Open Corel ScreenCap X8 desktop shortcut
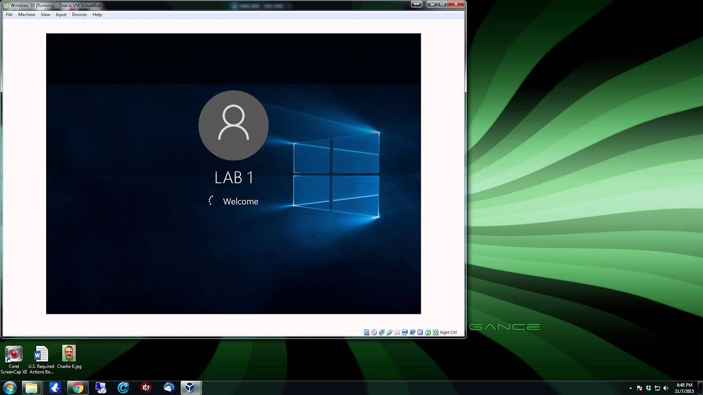The image size is (703, 395). (x=14, y=360)
